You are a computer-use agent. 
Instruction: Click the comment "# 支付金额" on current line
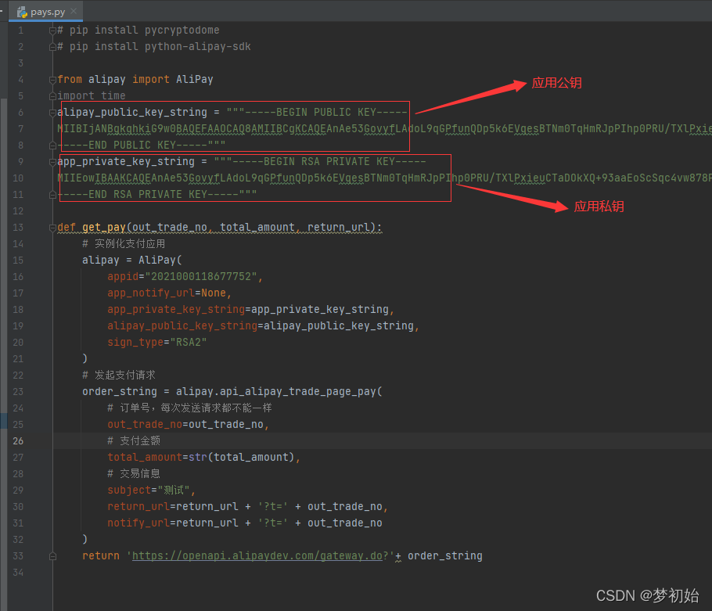[x=134, y=440]
